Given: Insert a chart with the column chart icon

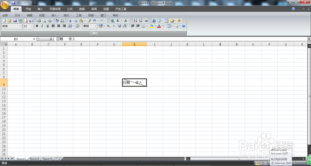Looking at the screenshot, I should click(154, 21).
